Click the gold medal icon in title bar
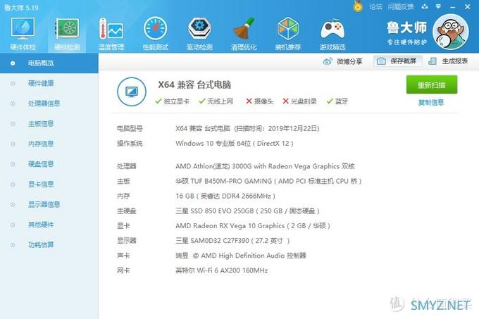This screenshot has height=319, width=479. click(x=358, y=6)
